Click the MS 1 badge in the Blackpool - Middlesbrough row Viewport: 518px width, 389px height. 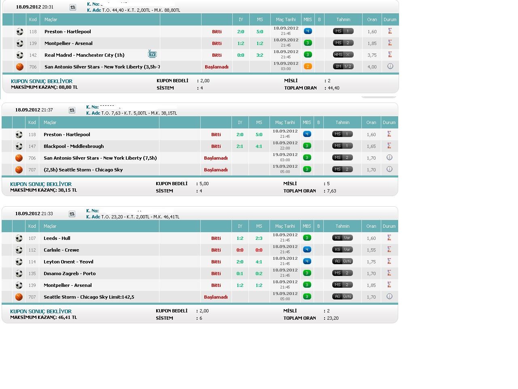click(x=342, y=146)
